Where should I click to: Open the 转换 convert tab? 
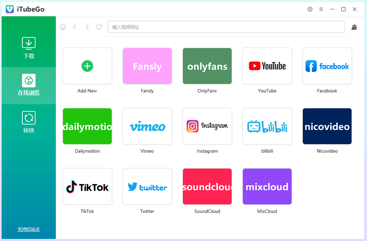[29, 122]
